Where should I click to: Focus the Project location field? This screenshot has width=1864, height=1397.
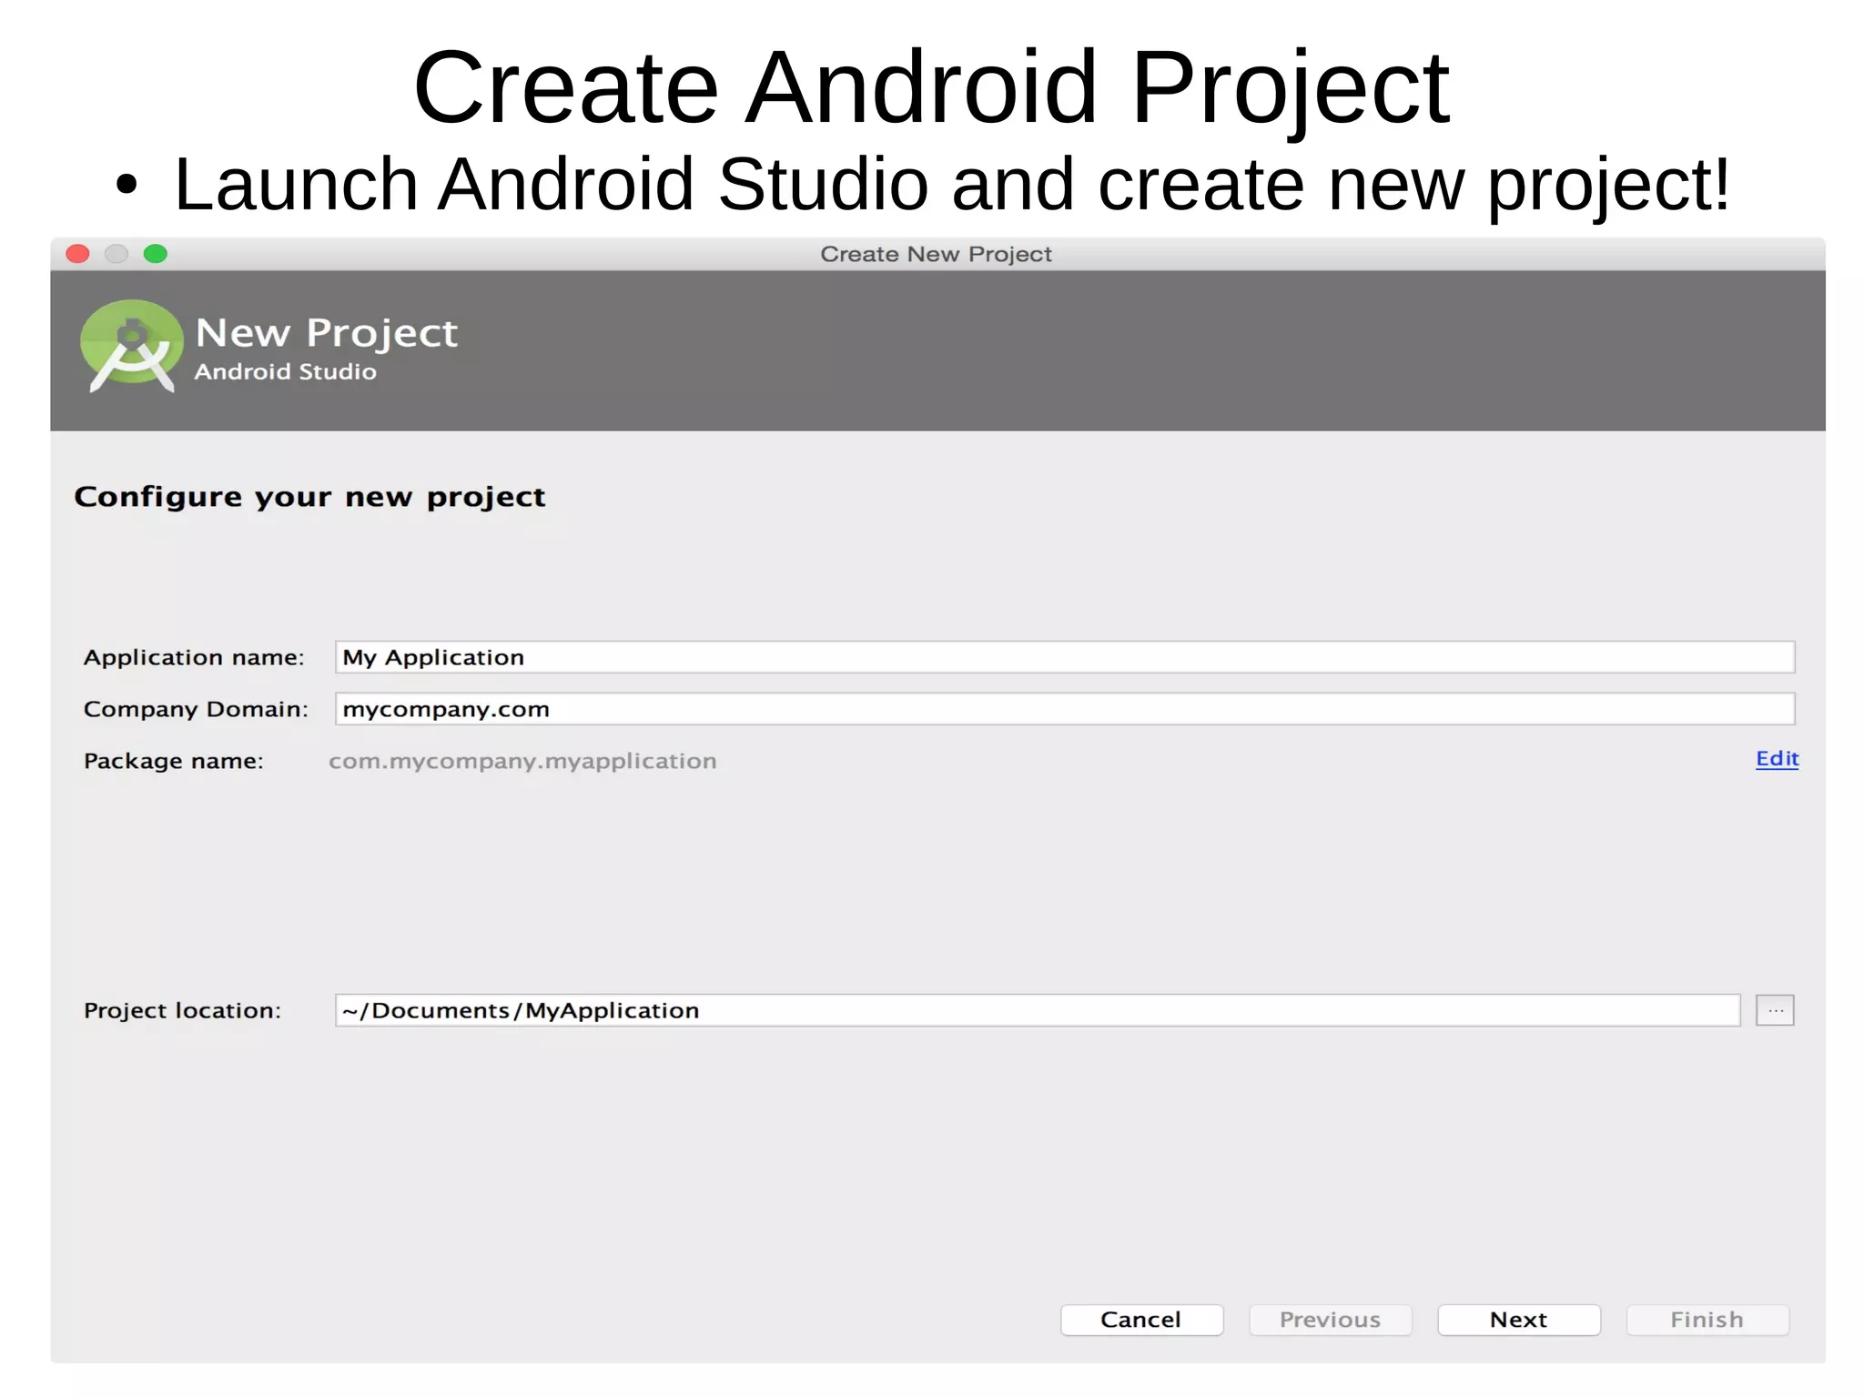(1038, 1010)
